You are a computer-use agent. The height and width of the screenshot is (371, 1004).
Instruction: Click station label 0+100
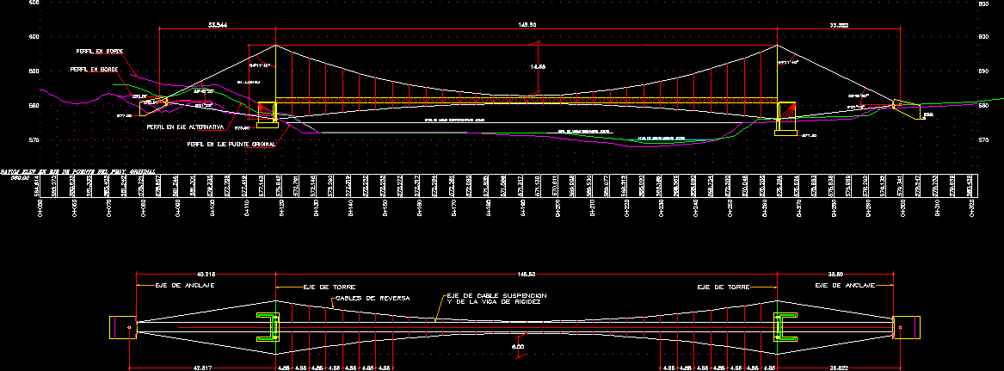213,209
